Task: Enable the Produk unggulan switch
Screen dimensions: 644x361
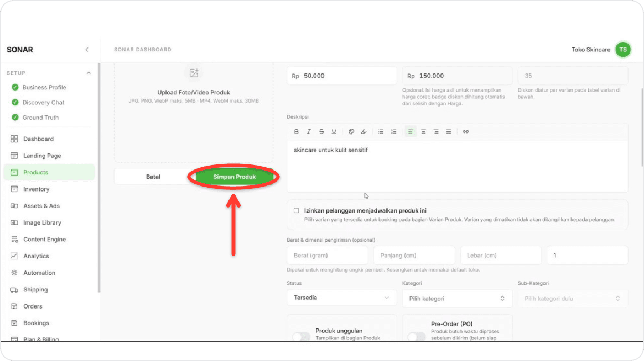Action: coord(302,336)
